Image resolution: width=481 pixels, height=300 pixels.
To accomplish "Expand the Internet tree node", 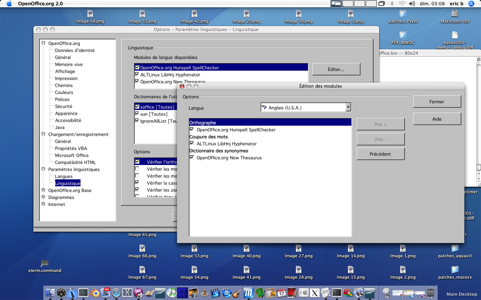I will (x=43, y=204).
